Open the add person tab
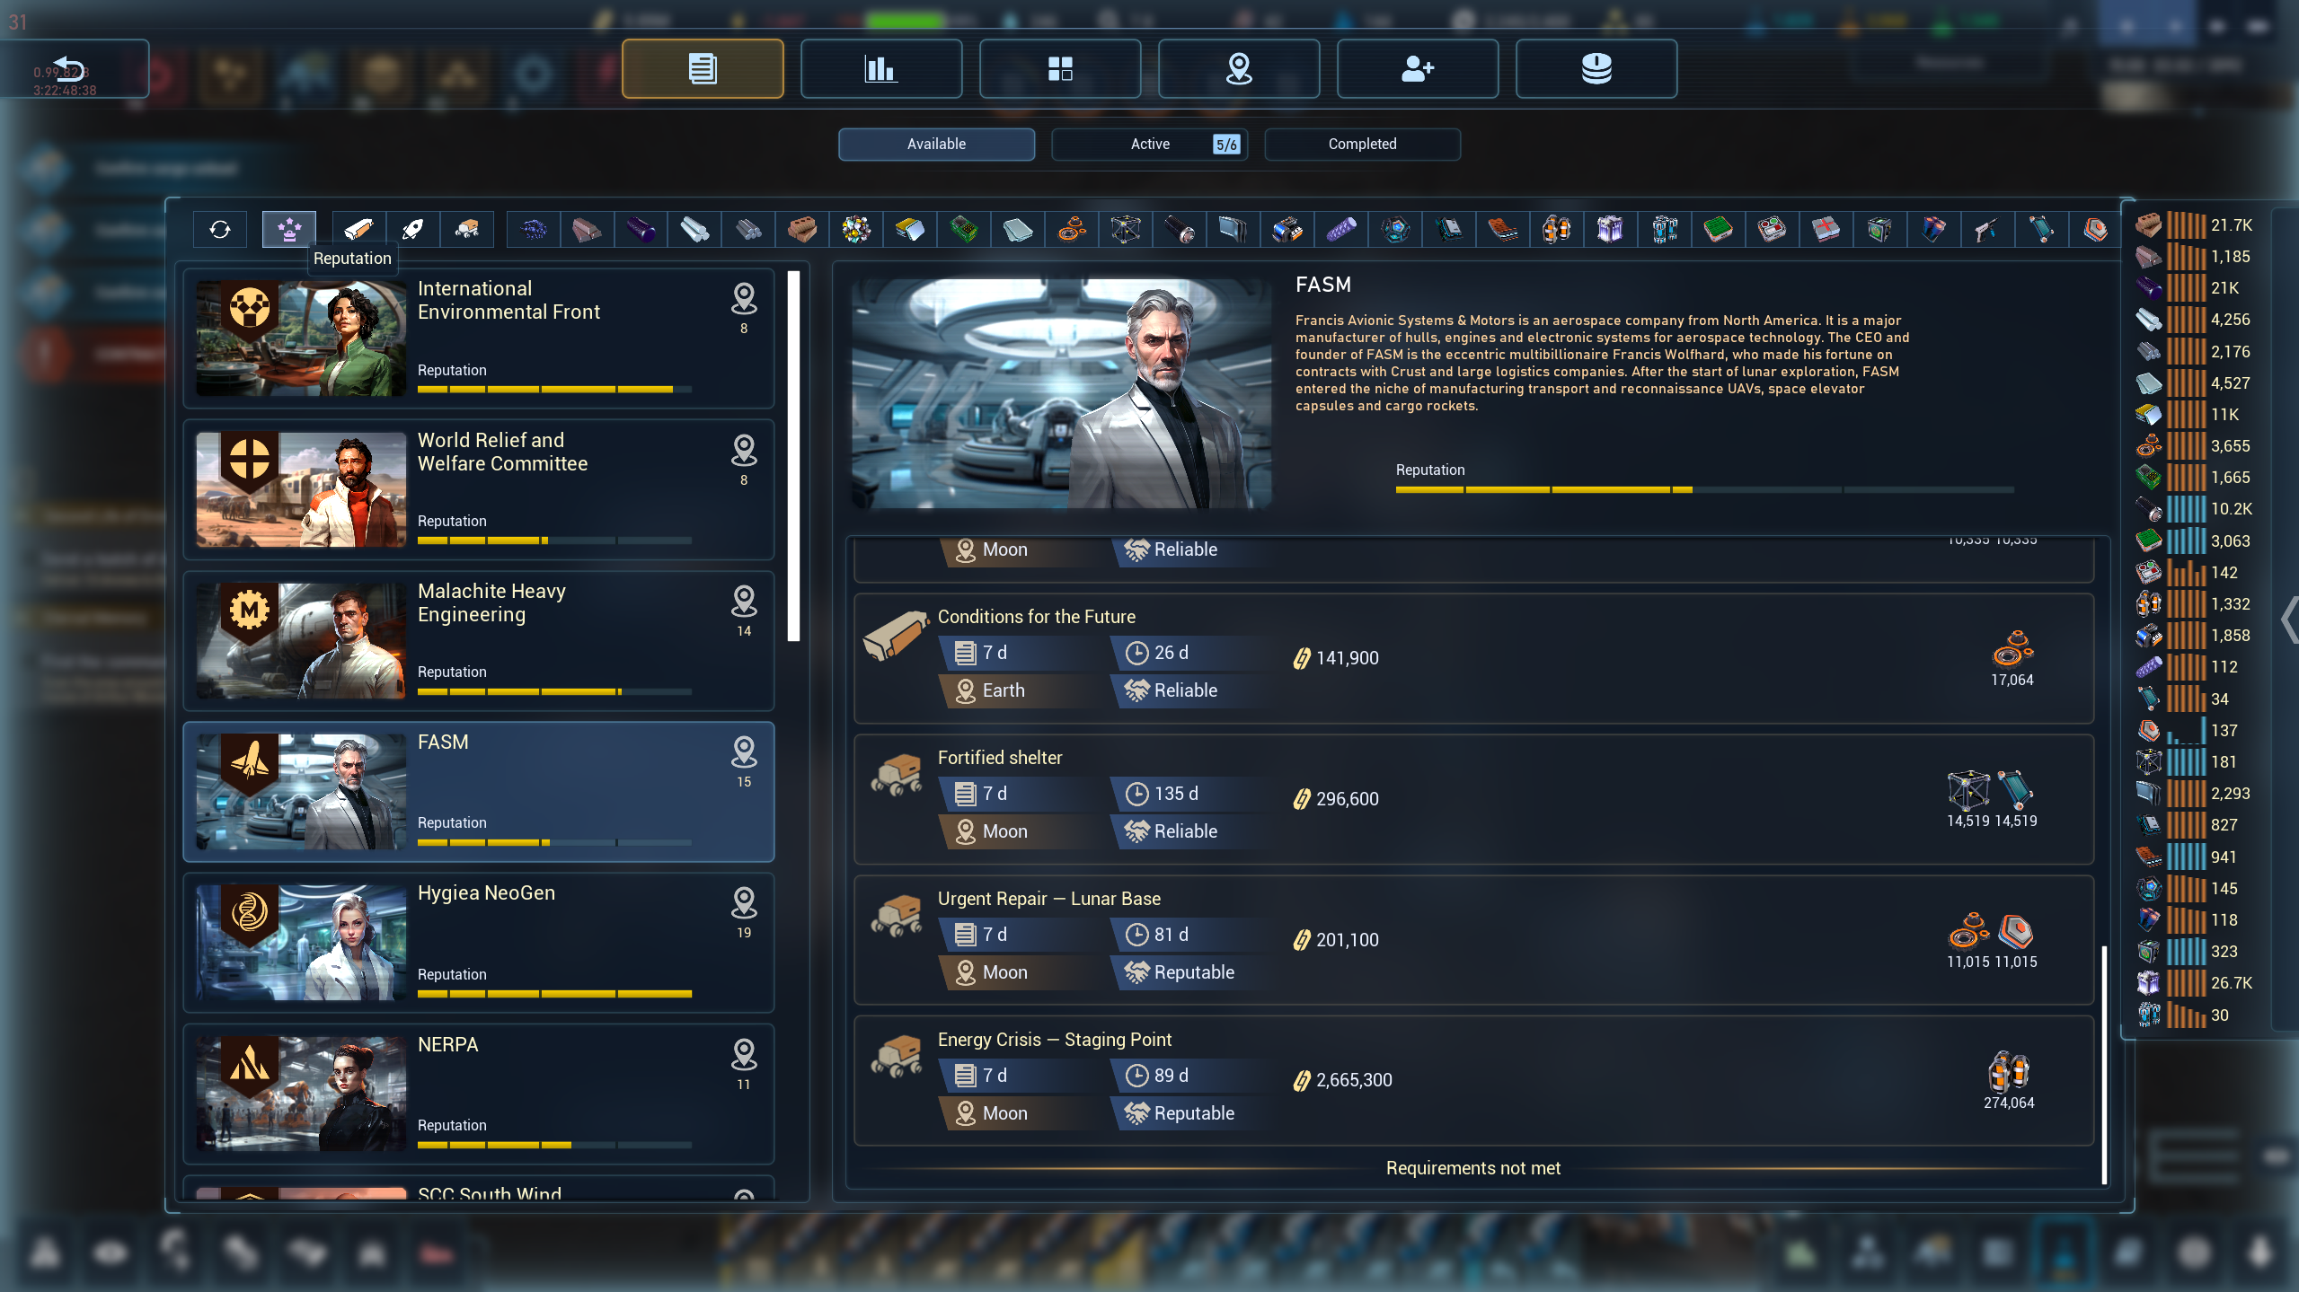2299x1292 pixels. pyautogui.click(x=1417, y=68)
